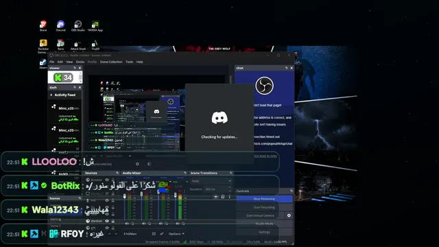Open the Discord desktop shortcut
439x247 pixels.
click(60, 26)
